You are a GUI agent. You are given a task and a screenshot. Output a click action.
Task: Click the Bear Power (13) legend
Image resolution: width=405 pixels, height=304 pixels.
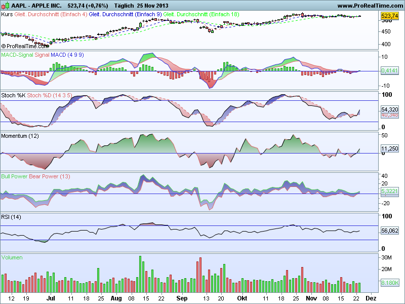click(x=50, y=176)
